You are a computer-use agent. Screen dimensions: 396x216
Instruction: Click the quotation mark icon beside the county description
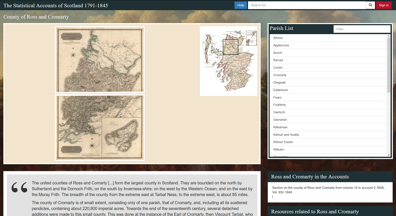pos(19,187)
